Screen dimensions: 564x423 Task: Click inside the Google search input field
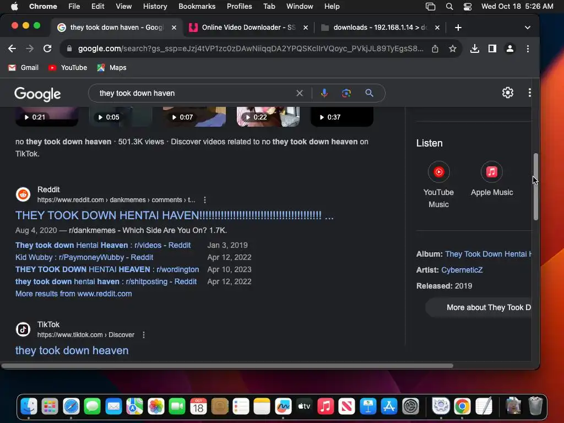point(194,93)
